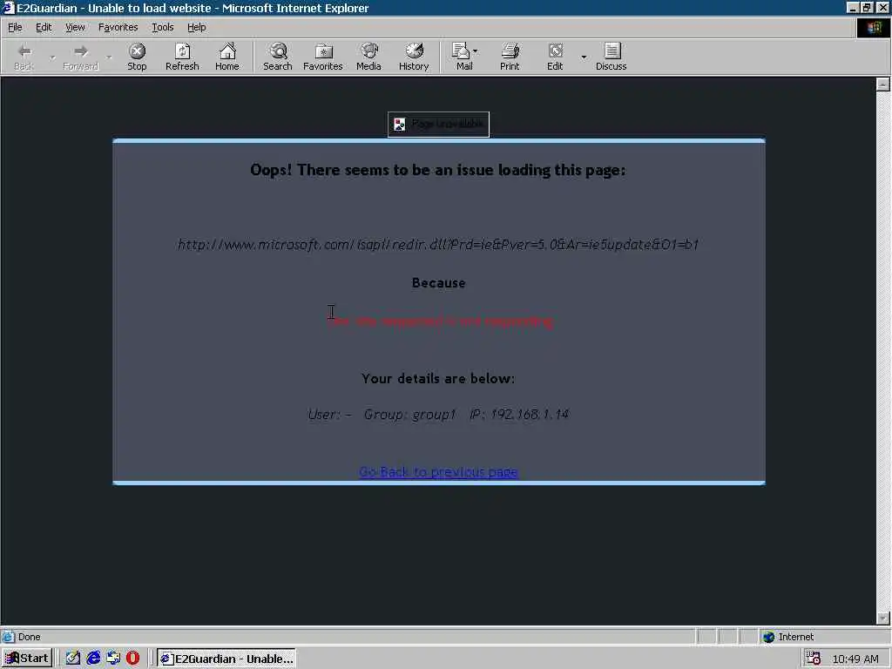Open the Help menu

tap(197, 27)
